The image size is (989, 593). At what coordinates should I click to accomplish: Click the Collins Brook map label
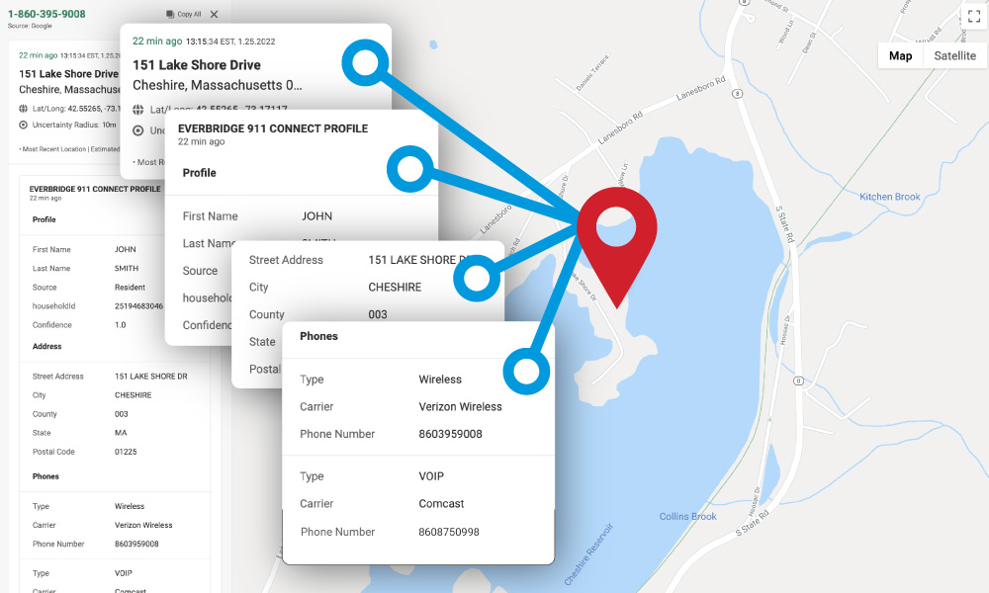point(688,516)
